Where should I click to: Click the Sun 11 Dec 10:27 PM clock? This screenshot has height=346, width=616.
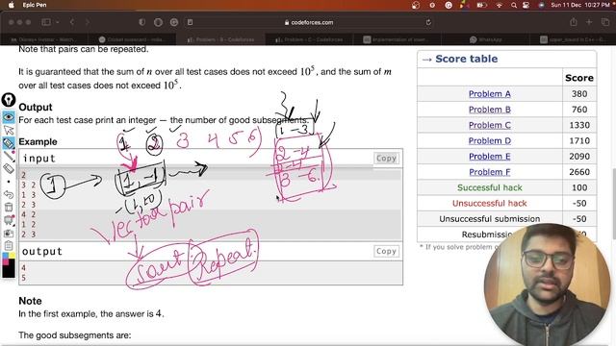click(x=580, y=5)
